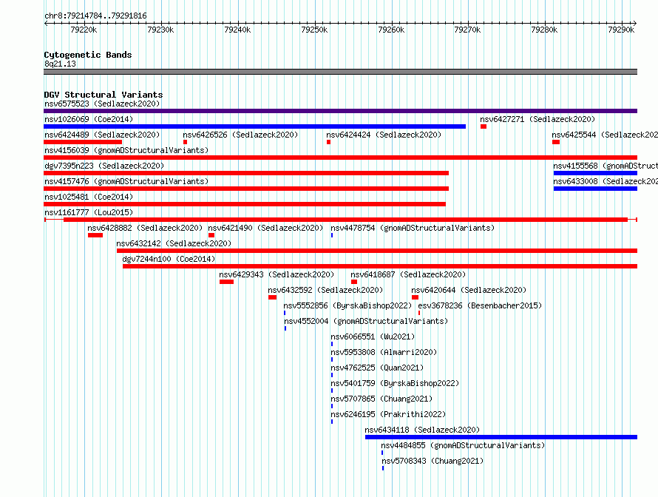Open nsv6426526 (Sedlazeck2020) label
658x497 pixels.
(240, 135)
